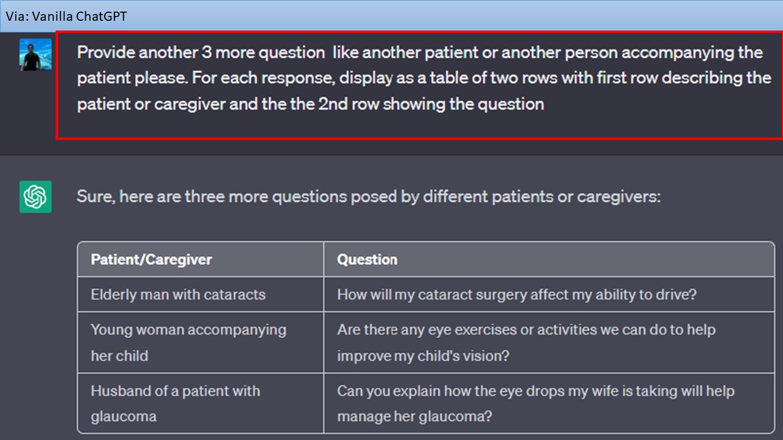Click 'improve my child's vision?' text

point(423,356)
